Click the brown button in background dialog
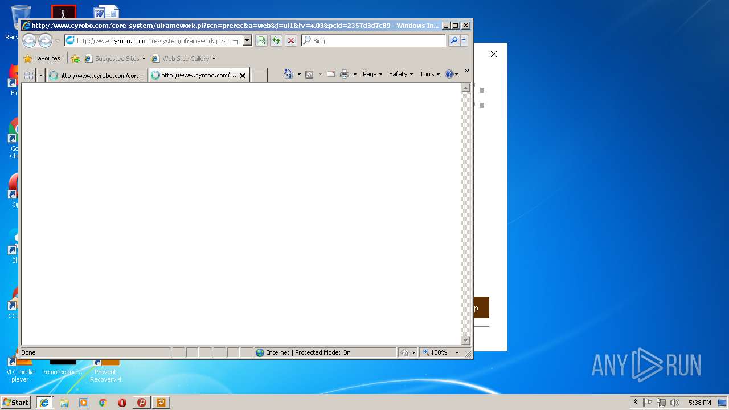Viewport: 729px width, 410px height. pyautogui.click(x=481, y=307)
